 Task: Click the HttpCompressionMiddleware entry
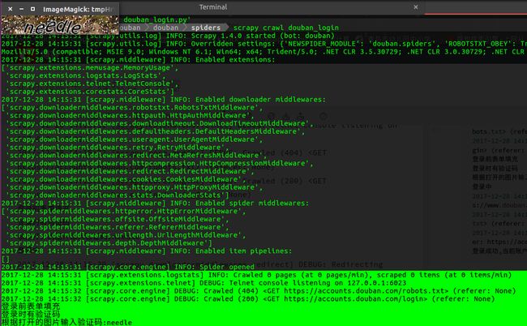click(x=160, y=163)
